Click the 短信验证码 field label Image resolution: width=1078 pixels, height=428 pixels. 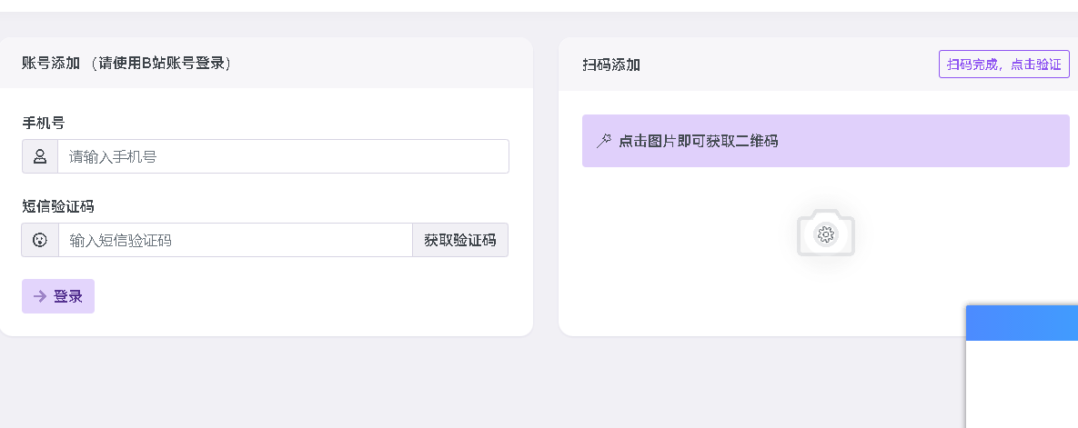(x=57, y=206)
